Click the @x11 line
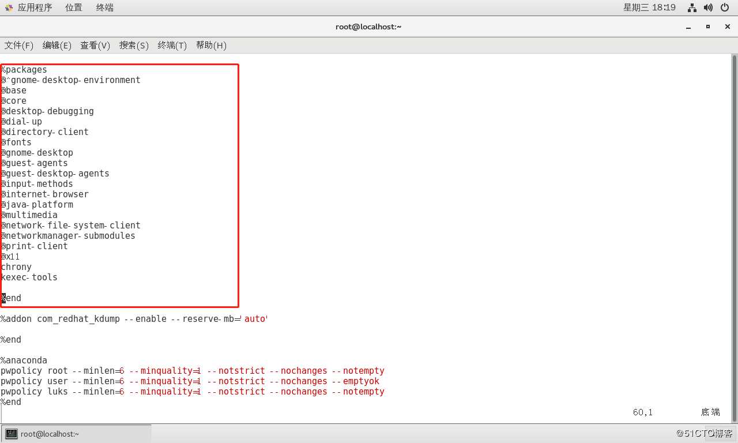The height and width of the screenshot is (443, 738). pos(11,257)
